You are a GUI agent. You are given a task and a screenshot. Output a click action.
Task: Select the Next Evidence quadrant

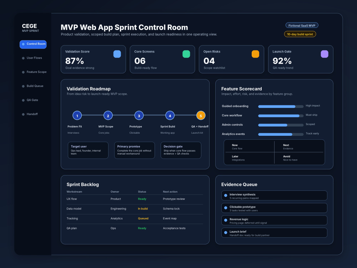coord(299,147)
